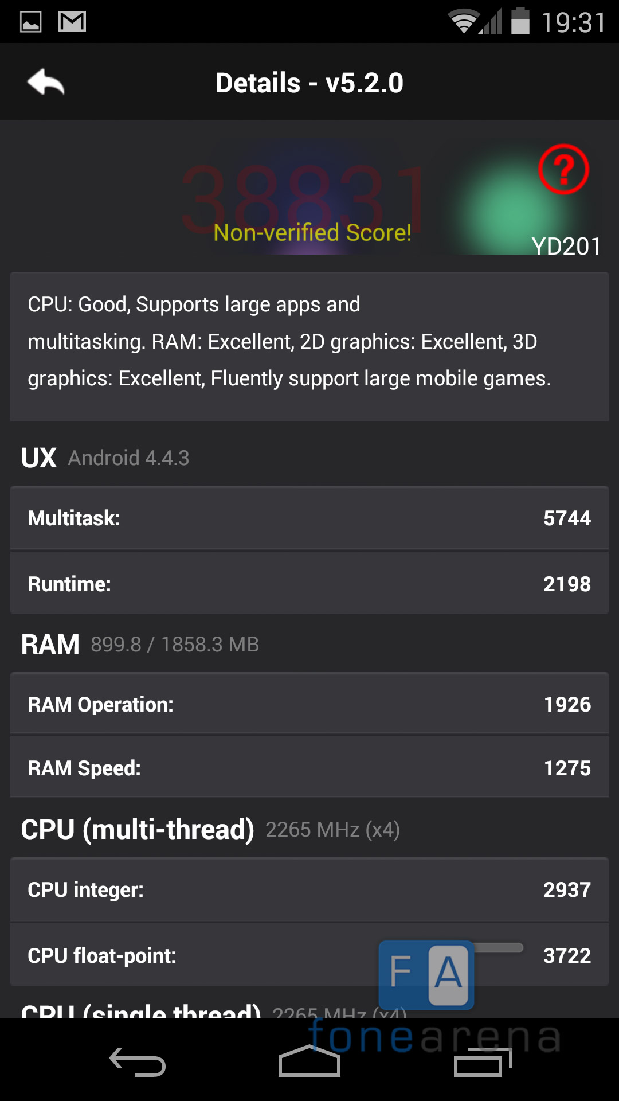619x1101 pixels.
Task: Open the red question mark help icon
Action: 563,169
